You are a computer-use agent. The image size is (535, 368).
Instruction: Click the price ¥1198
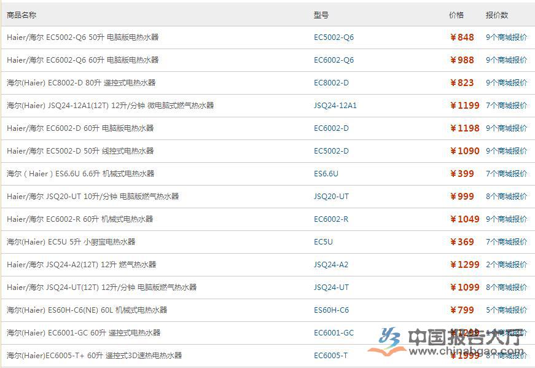pos(465,128)
